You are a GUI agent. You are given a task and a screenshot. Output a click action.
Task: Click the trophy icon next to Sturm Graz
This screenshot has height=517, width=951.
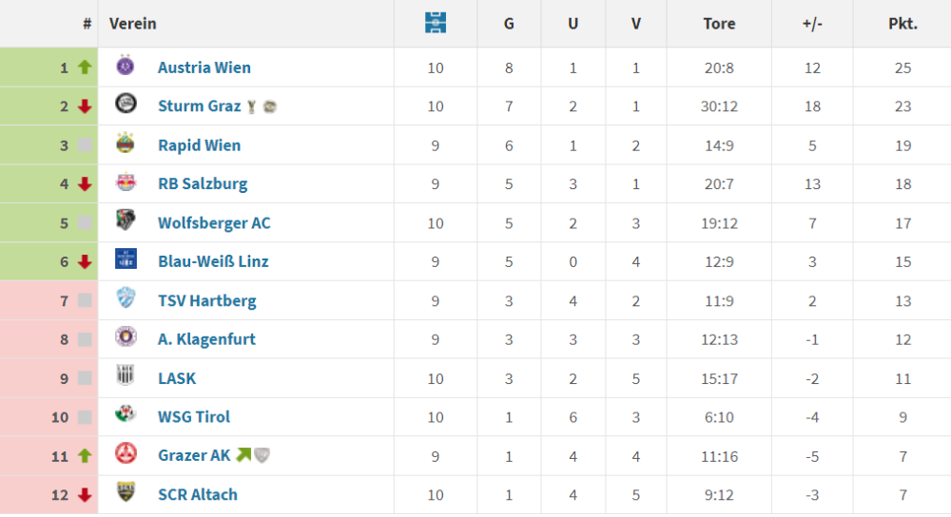[x=252, y=106]
